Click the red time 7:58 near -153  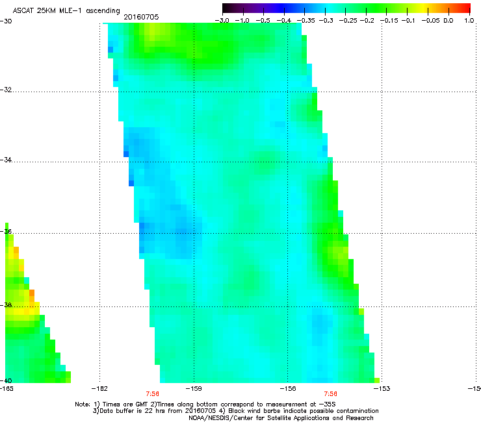pos(330,394)
